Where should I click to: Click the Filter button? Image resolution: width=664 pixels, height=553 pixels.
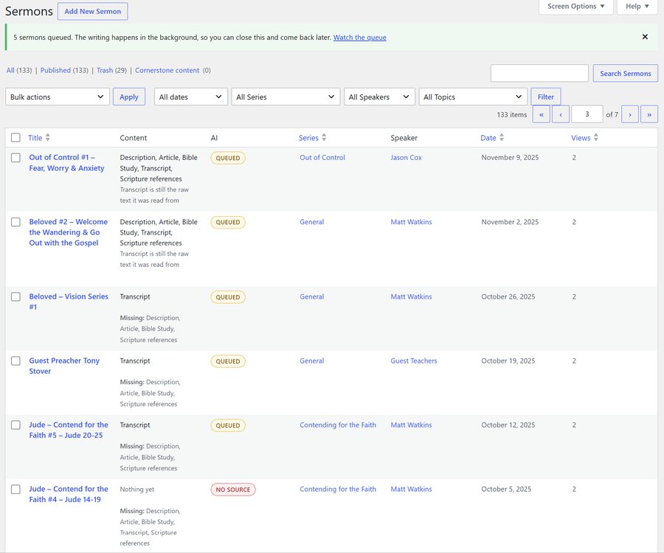545,97
